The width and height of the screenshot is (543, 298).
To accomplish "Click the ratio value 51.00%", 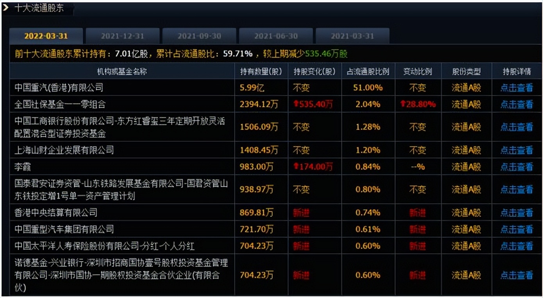I will point(368,88).
